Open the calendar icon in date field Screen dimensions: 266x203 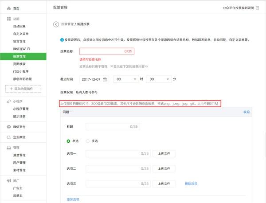pyautogui.click(x=105, y=79)
